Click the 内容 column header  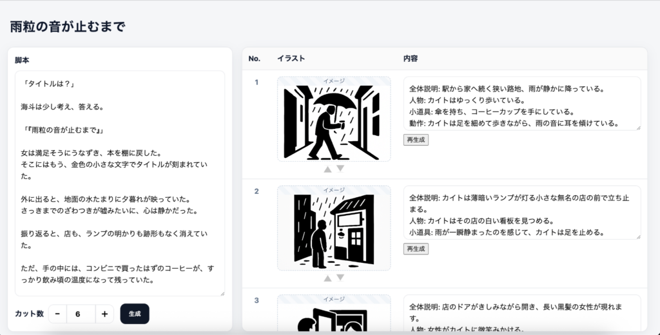(x=410, y=59)
